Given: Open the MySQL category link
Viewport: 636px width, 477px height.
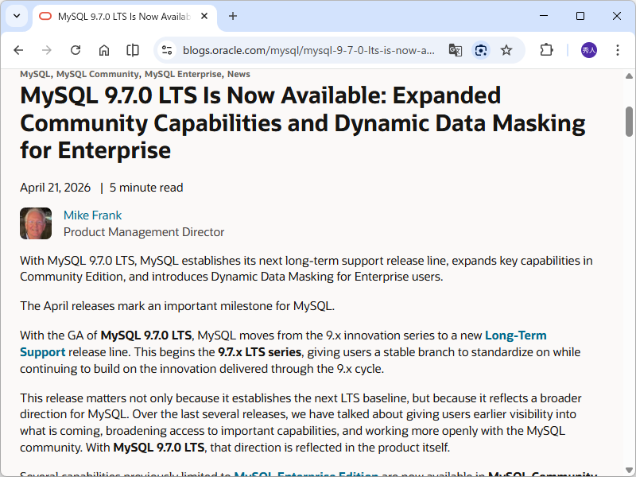Looking at the screenshot, I should pos(35,74).
